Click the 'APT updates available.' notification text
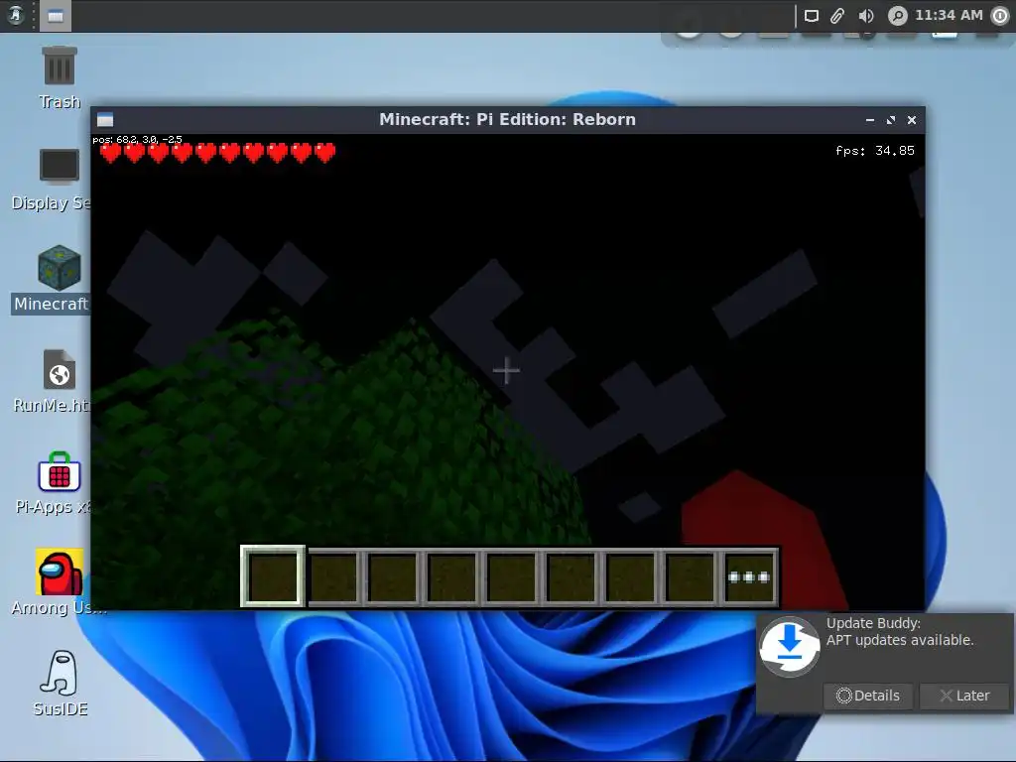Screen dimensions: 1016x762 [x=900, y=640]
